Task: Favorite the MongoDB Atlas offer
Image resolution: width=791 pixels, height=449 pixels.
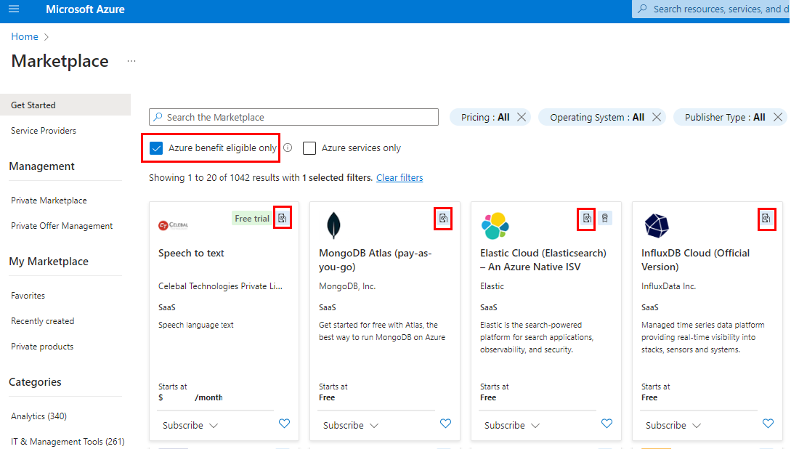Action: (x=445, y=424)
